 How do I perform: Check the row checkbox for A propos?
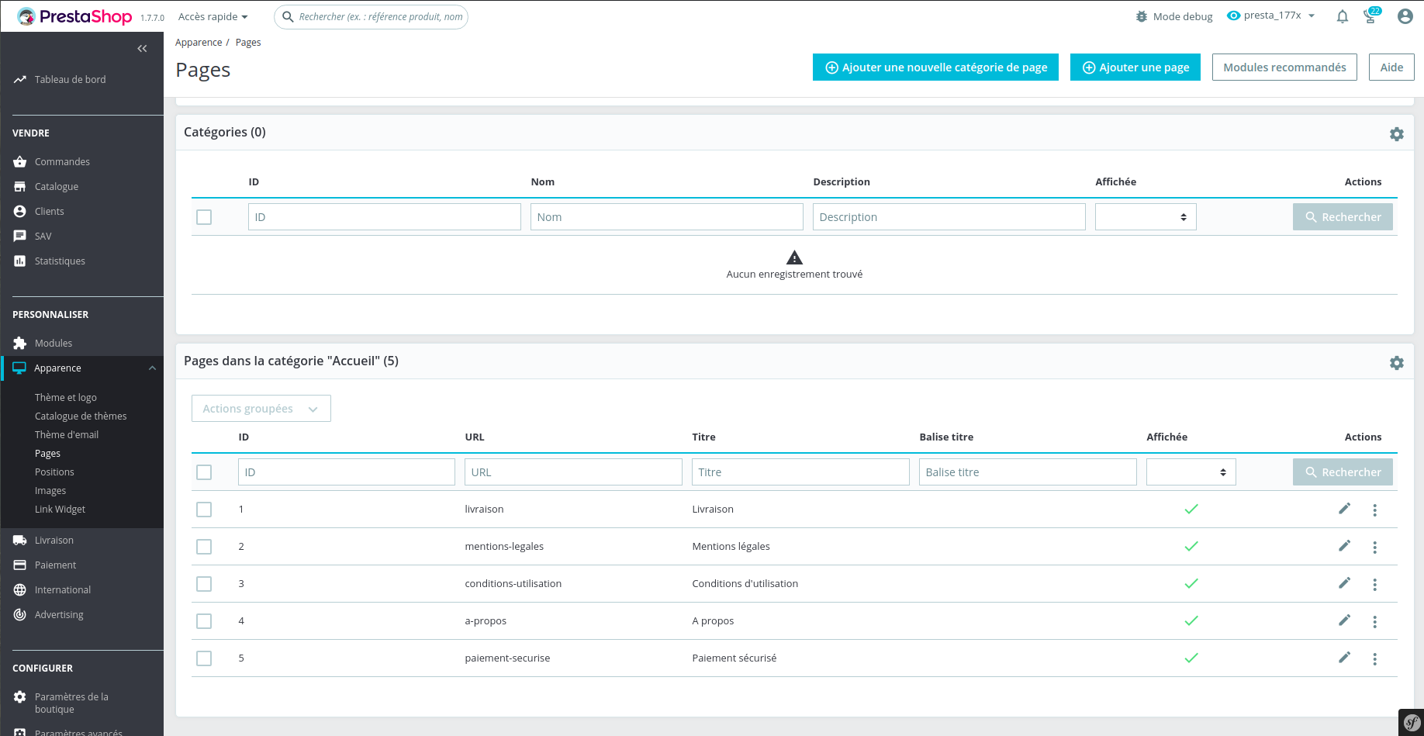point(204,621)
